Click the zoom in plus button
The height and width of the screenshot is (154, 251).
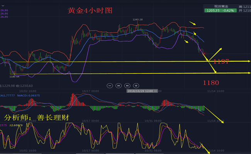(136, 85)
